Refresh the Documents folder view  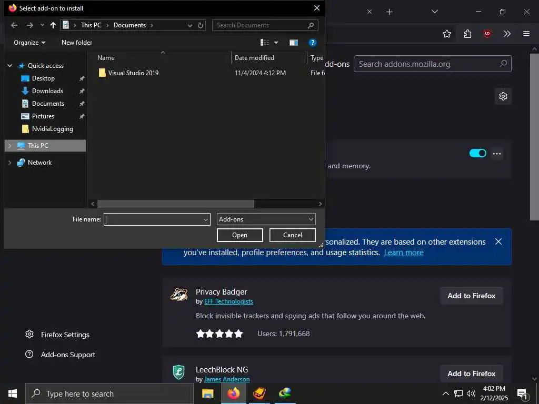[201, 25]
